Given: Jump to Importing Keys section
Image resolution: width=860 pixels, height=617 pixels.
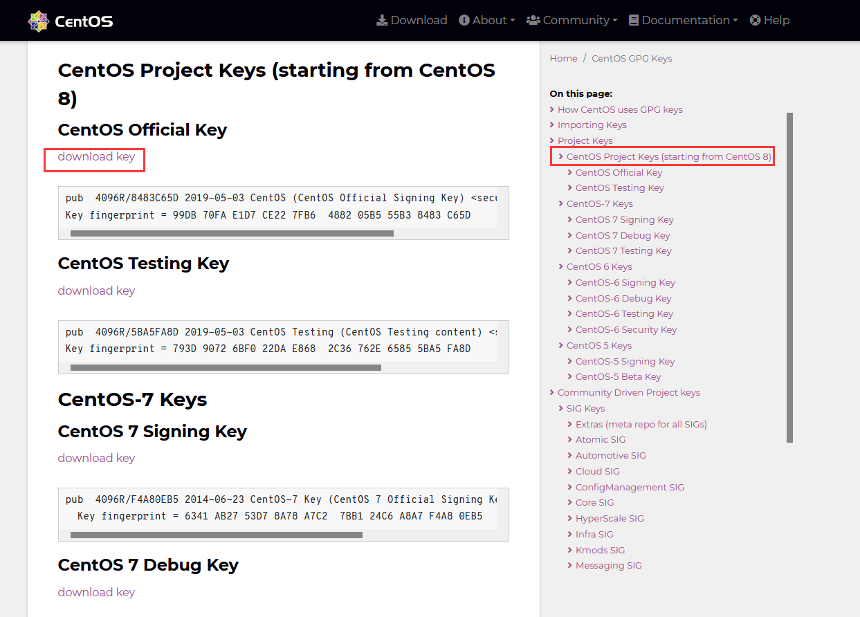Looking at the screenshot, I should [592, 125].
